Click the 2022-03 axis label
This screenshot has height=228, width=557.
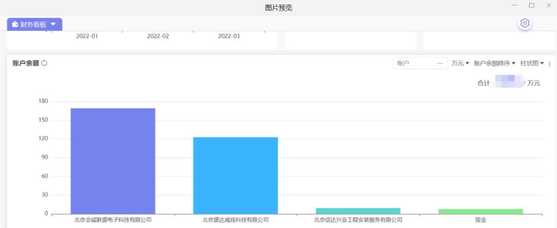(229, 36)
